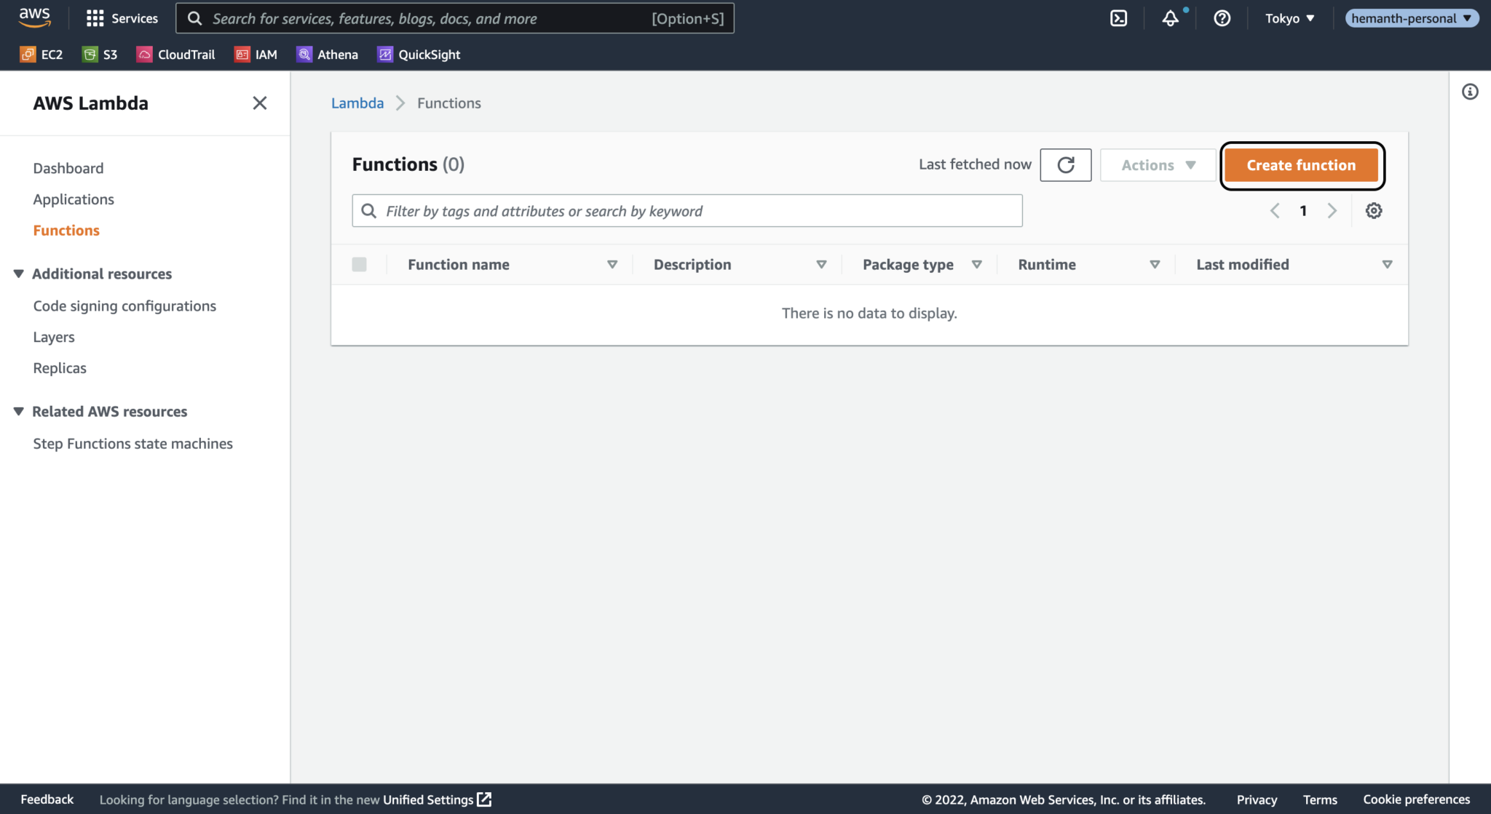
Task: Open the hemanth-personal account menu
Action: pos(1411,18)
